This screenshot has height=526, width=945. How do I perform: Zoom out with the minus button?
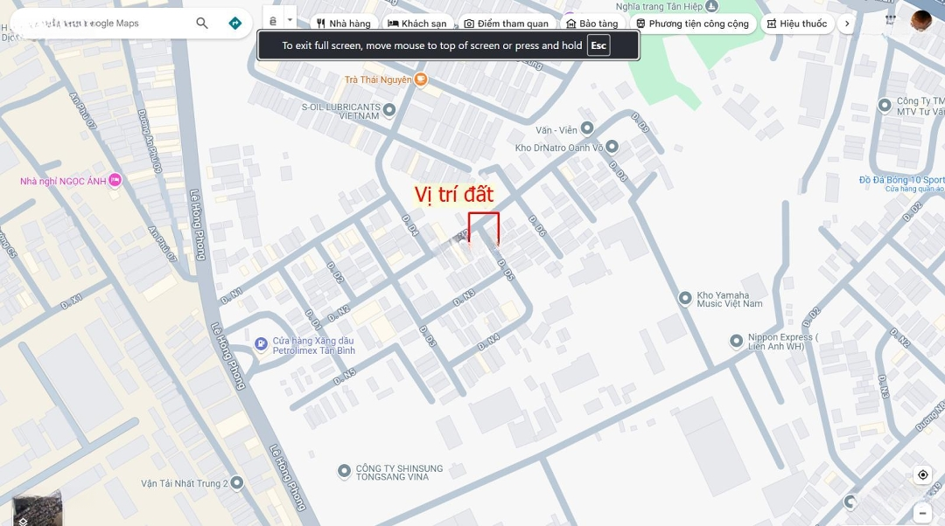click(923, 514)
